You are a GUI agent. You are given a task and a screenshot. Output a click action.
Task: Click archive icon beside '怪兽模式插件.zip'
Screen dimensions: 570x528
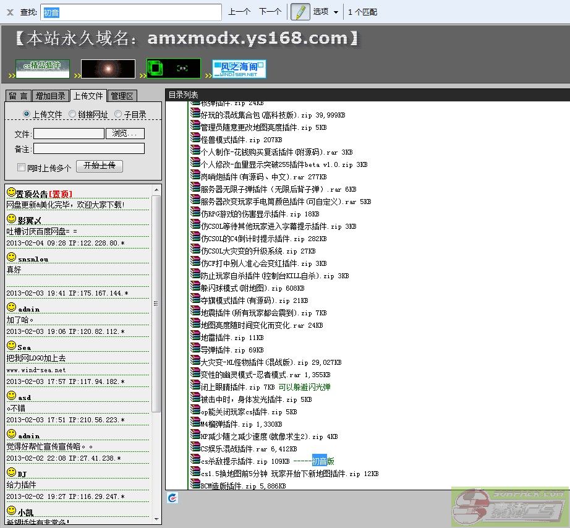tap(195, 140)
